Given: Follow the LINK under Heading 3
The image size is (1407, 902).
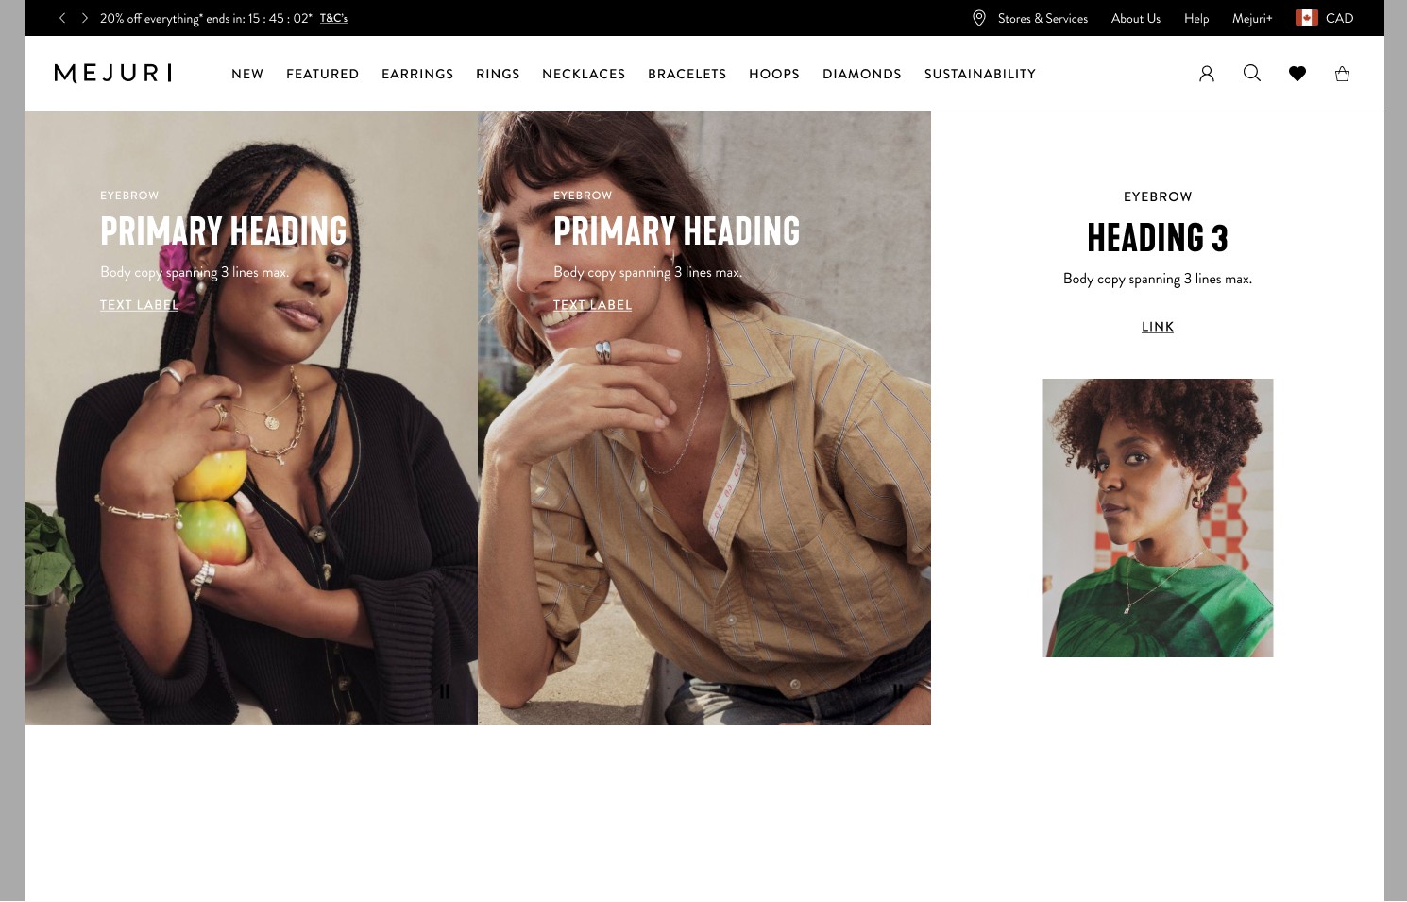Looking at the screenshot, I should (1158, 327).
